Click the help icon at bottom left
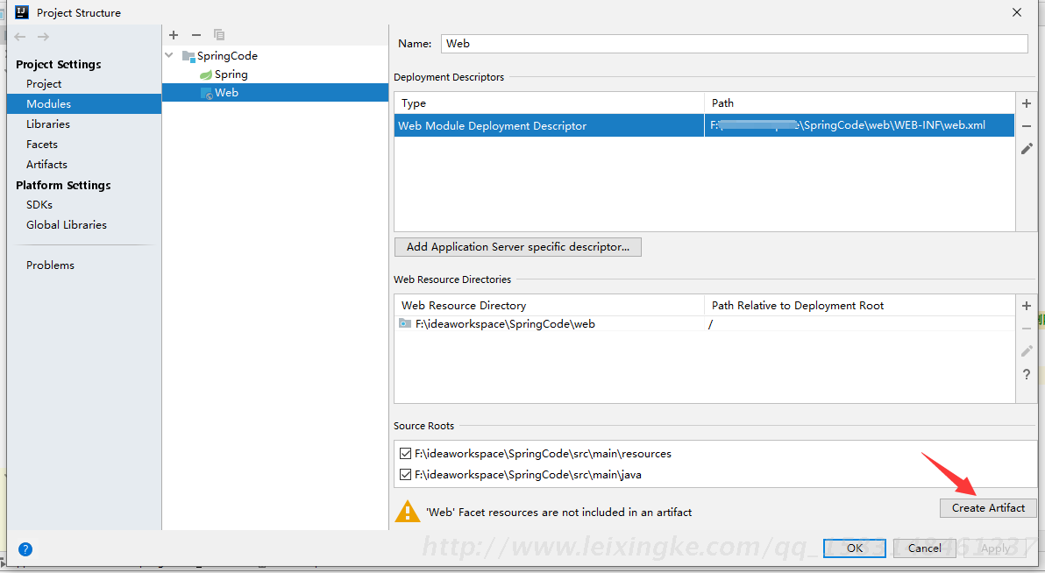 (x=25, y=549)
